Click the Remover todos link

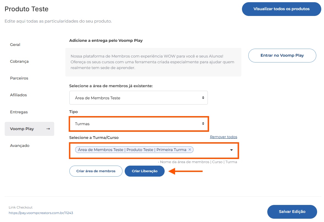pos(223,137)
